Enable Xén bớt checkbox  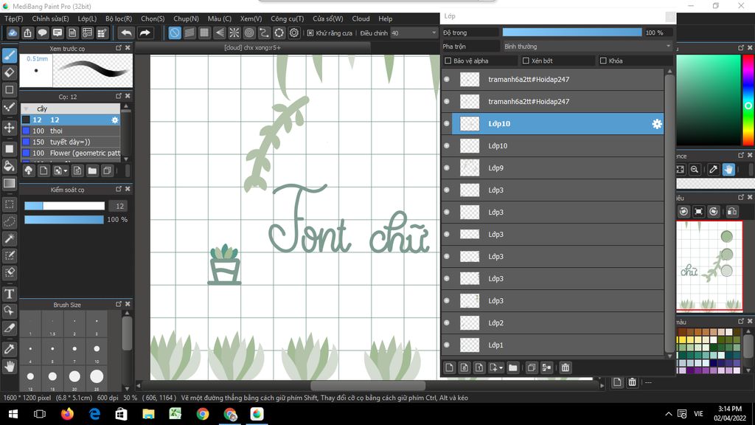[x=526, y=61]
